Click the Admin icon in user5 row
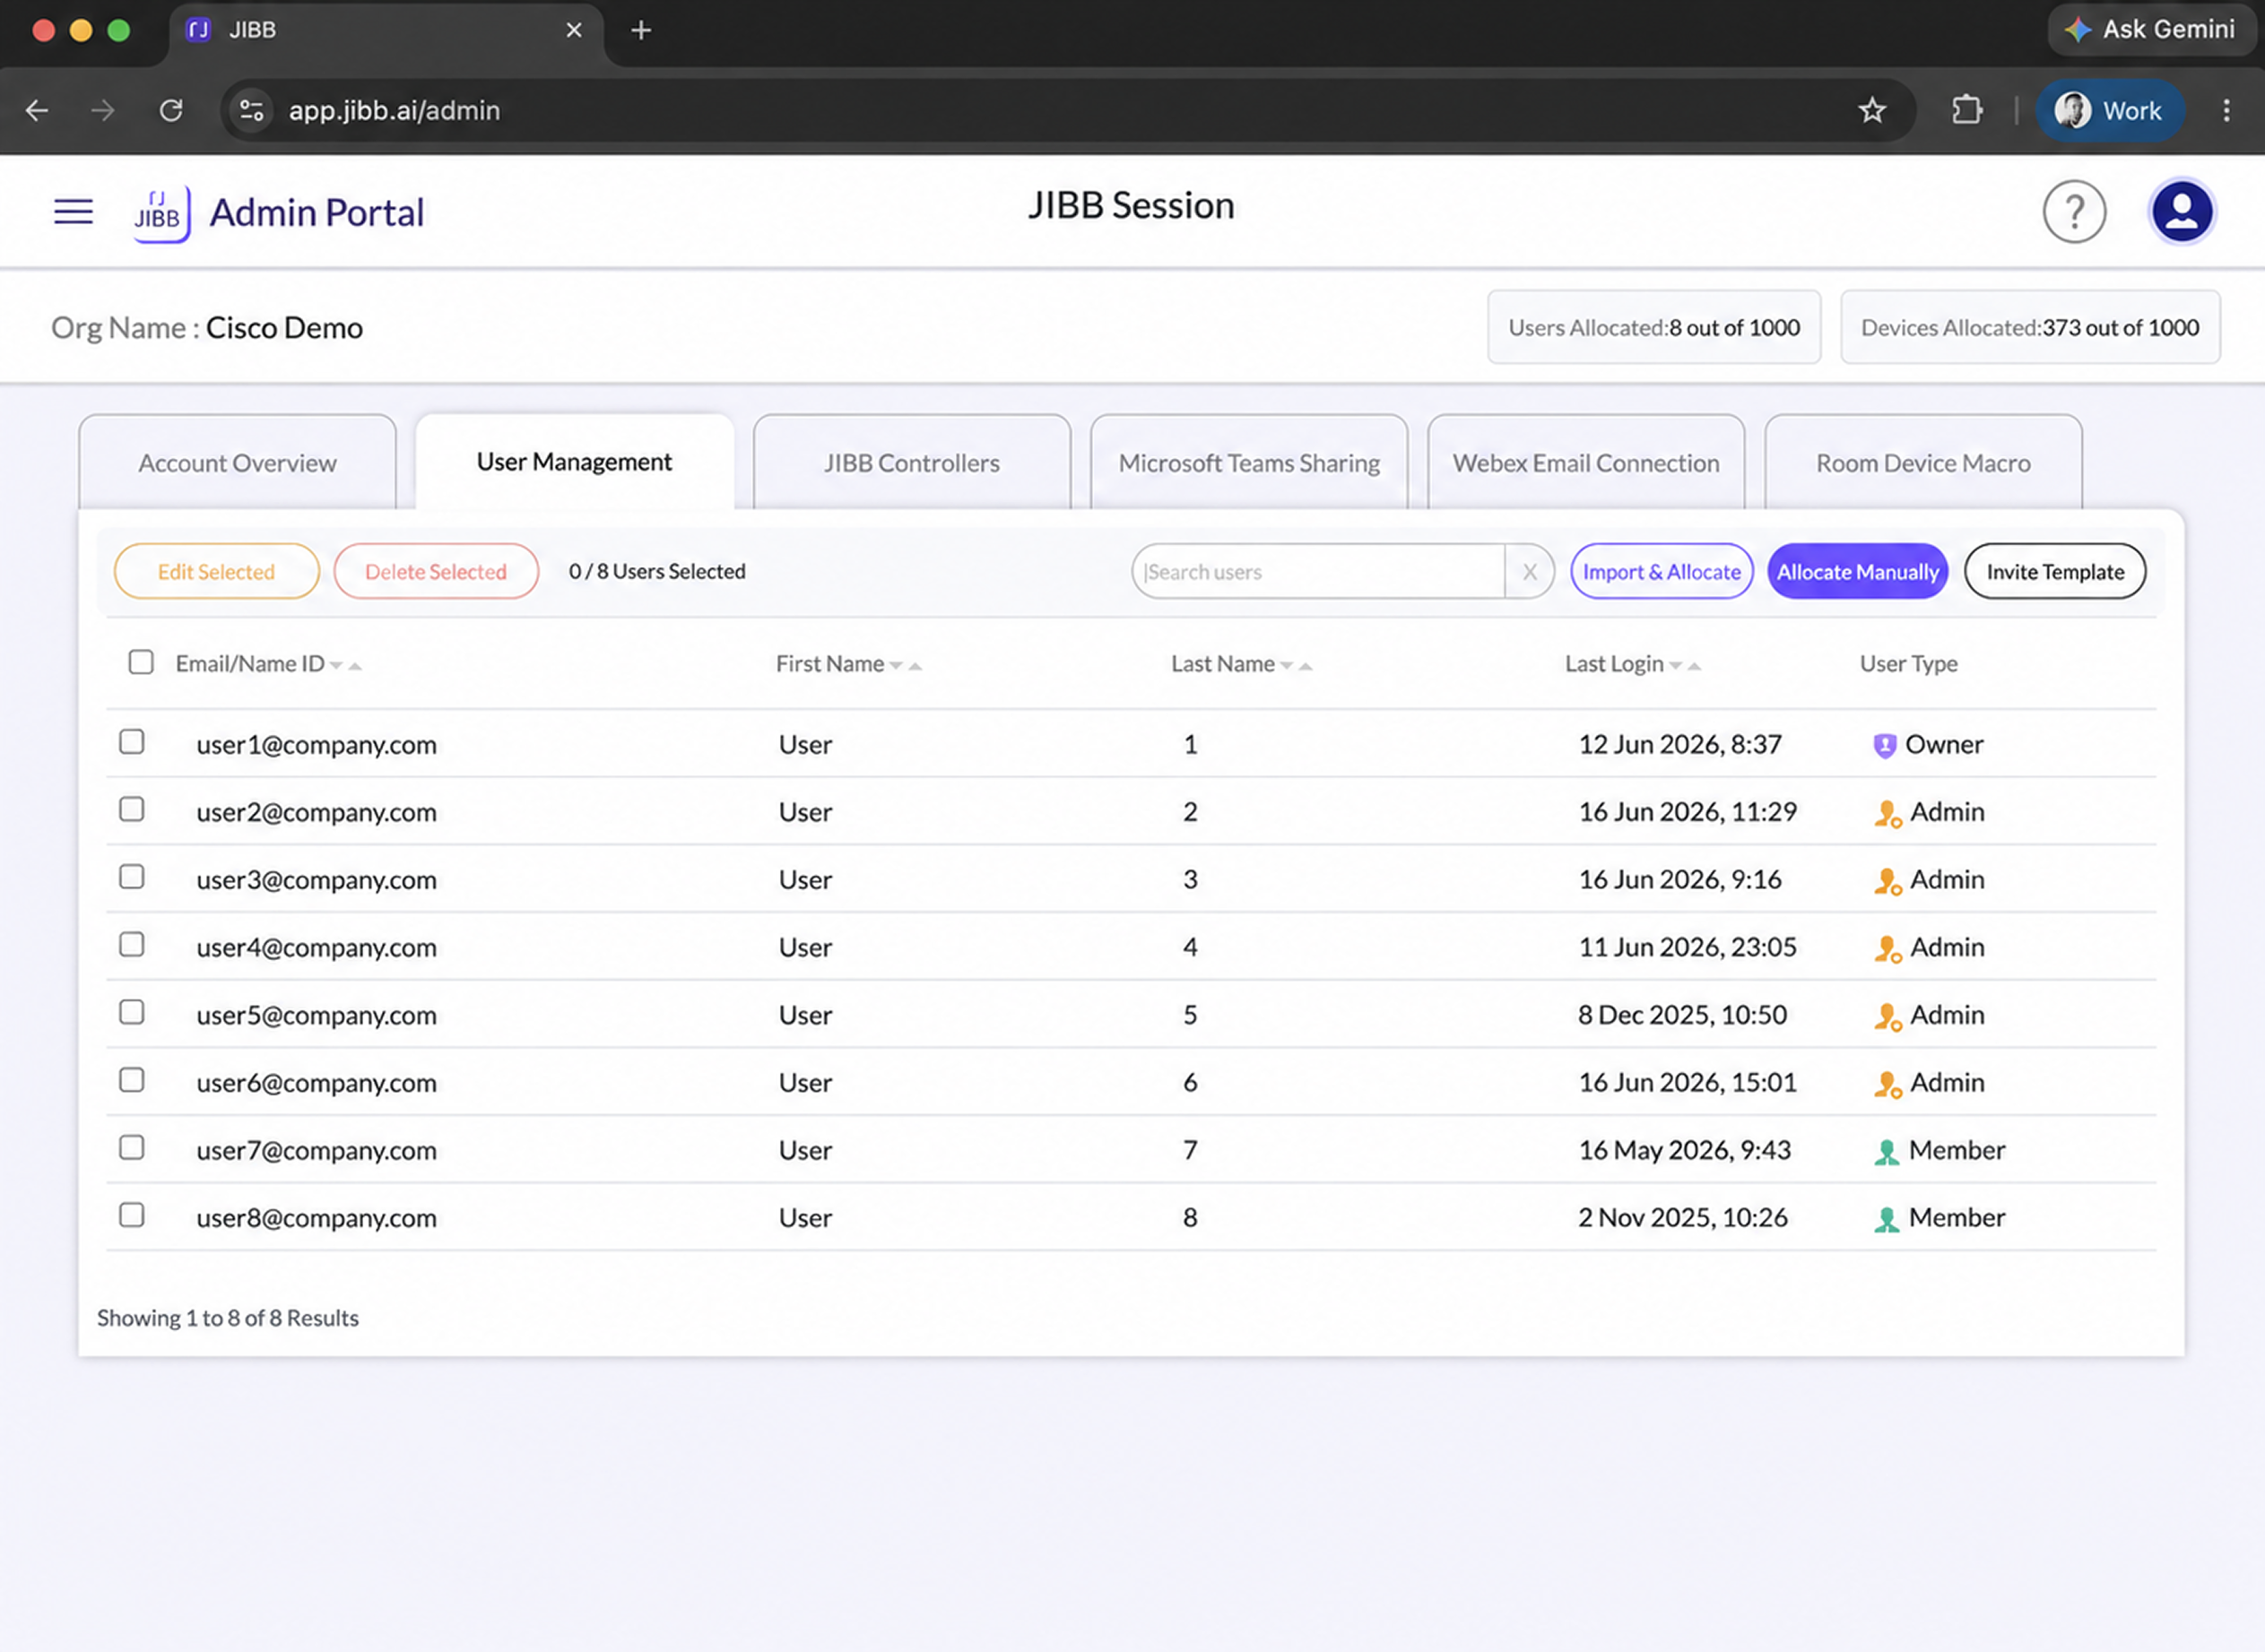The image size is (2265, 1652). 1887,1016
